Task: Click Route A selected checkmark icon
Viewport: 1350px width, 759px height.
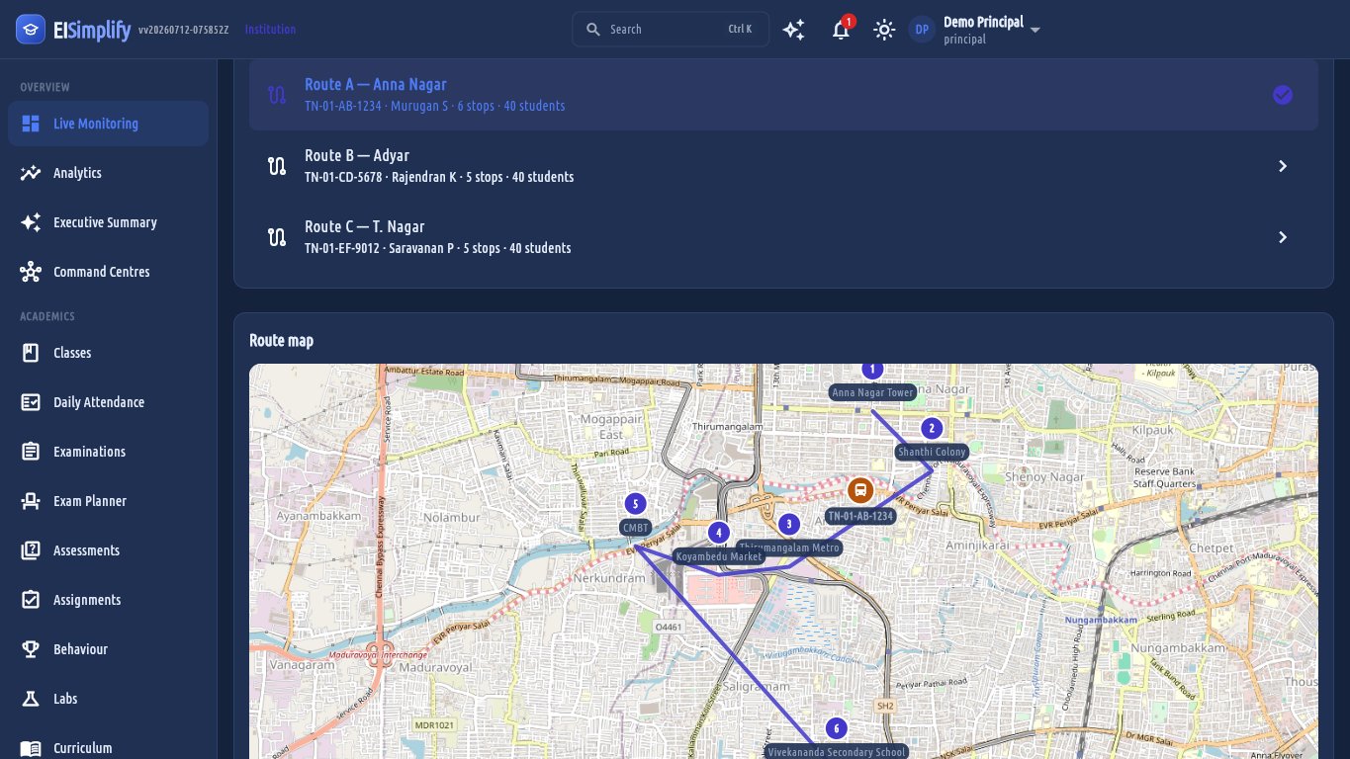Action: 1283,95
